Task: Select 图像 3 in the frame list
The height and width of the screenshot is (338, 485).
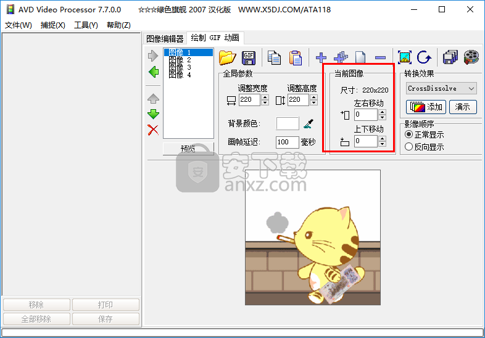Action: point(188,67)
